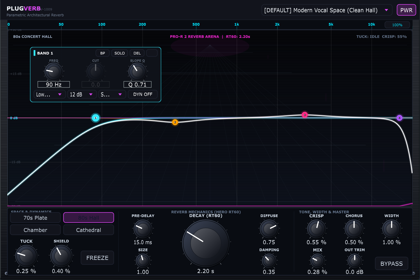Click the SHIELD knob
Viewport: 420px width, 280px height.
click(x=61, y=256)
